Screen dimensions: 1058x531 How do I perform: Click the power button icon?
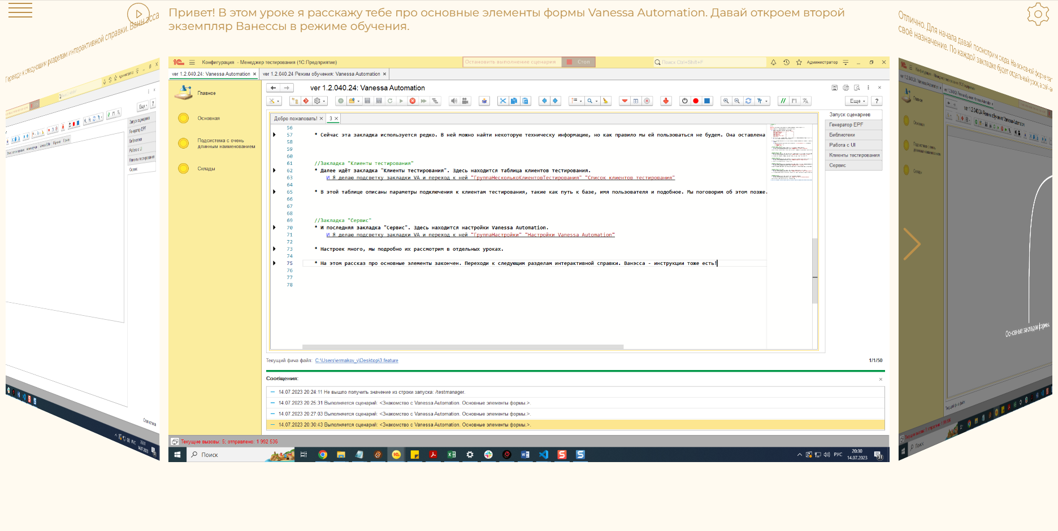click(x=685, y=101)
